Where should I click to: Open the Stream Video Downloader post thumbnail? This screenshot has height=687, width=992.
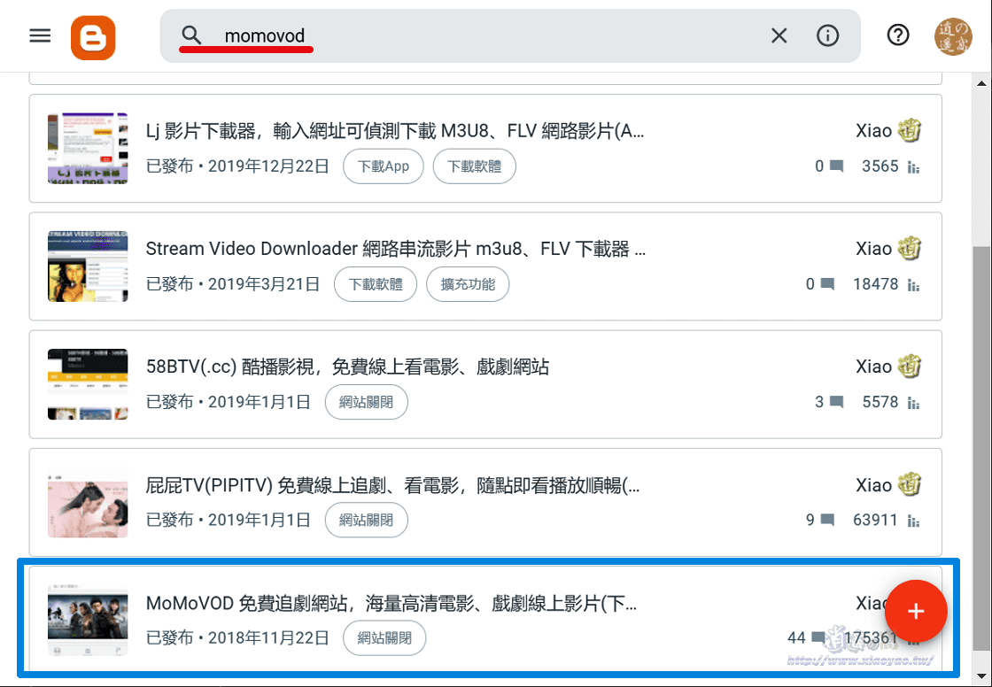(88, 266)
